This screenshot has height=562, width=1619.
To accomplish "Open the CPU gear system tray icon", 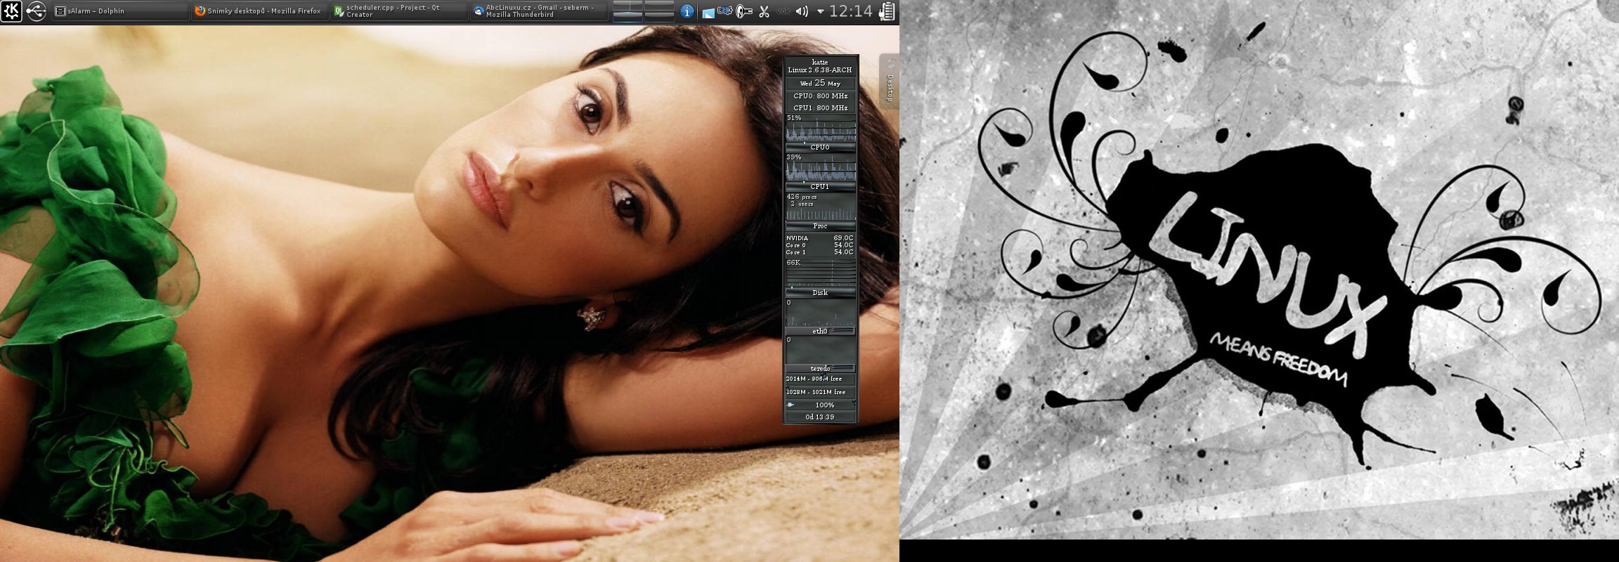I will click(x=725, y=11).
